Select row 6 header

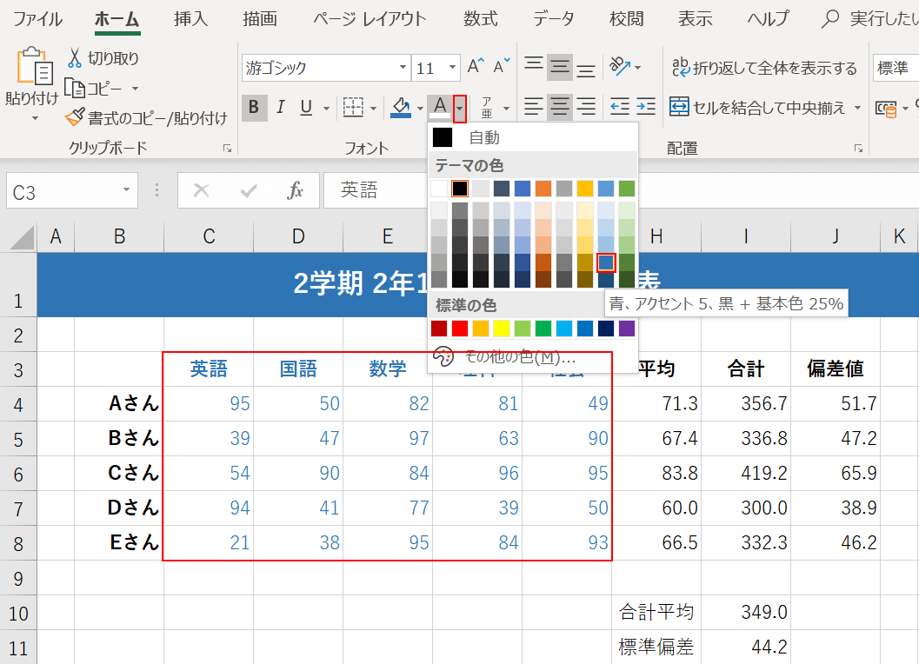click(18, 475)
